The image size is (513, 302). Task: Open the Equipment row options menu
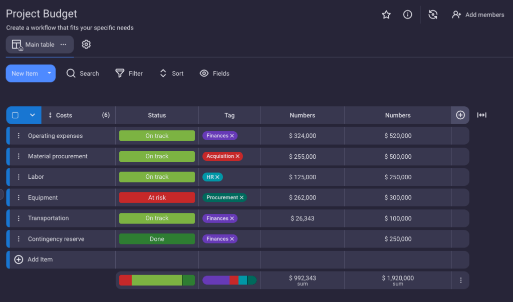point(19,197)
